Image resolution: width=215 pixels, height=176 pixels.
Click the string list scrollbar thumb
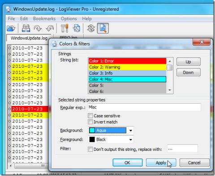[170, 67]
